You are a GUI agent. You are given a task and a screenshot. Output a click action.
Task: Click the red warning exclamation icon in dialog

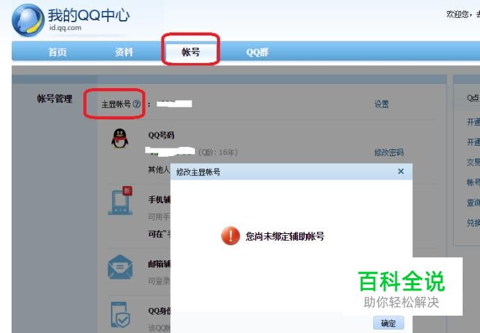230,236
